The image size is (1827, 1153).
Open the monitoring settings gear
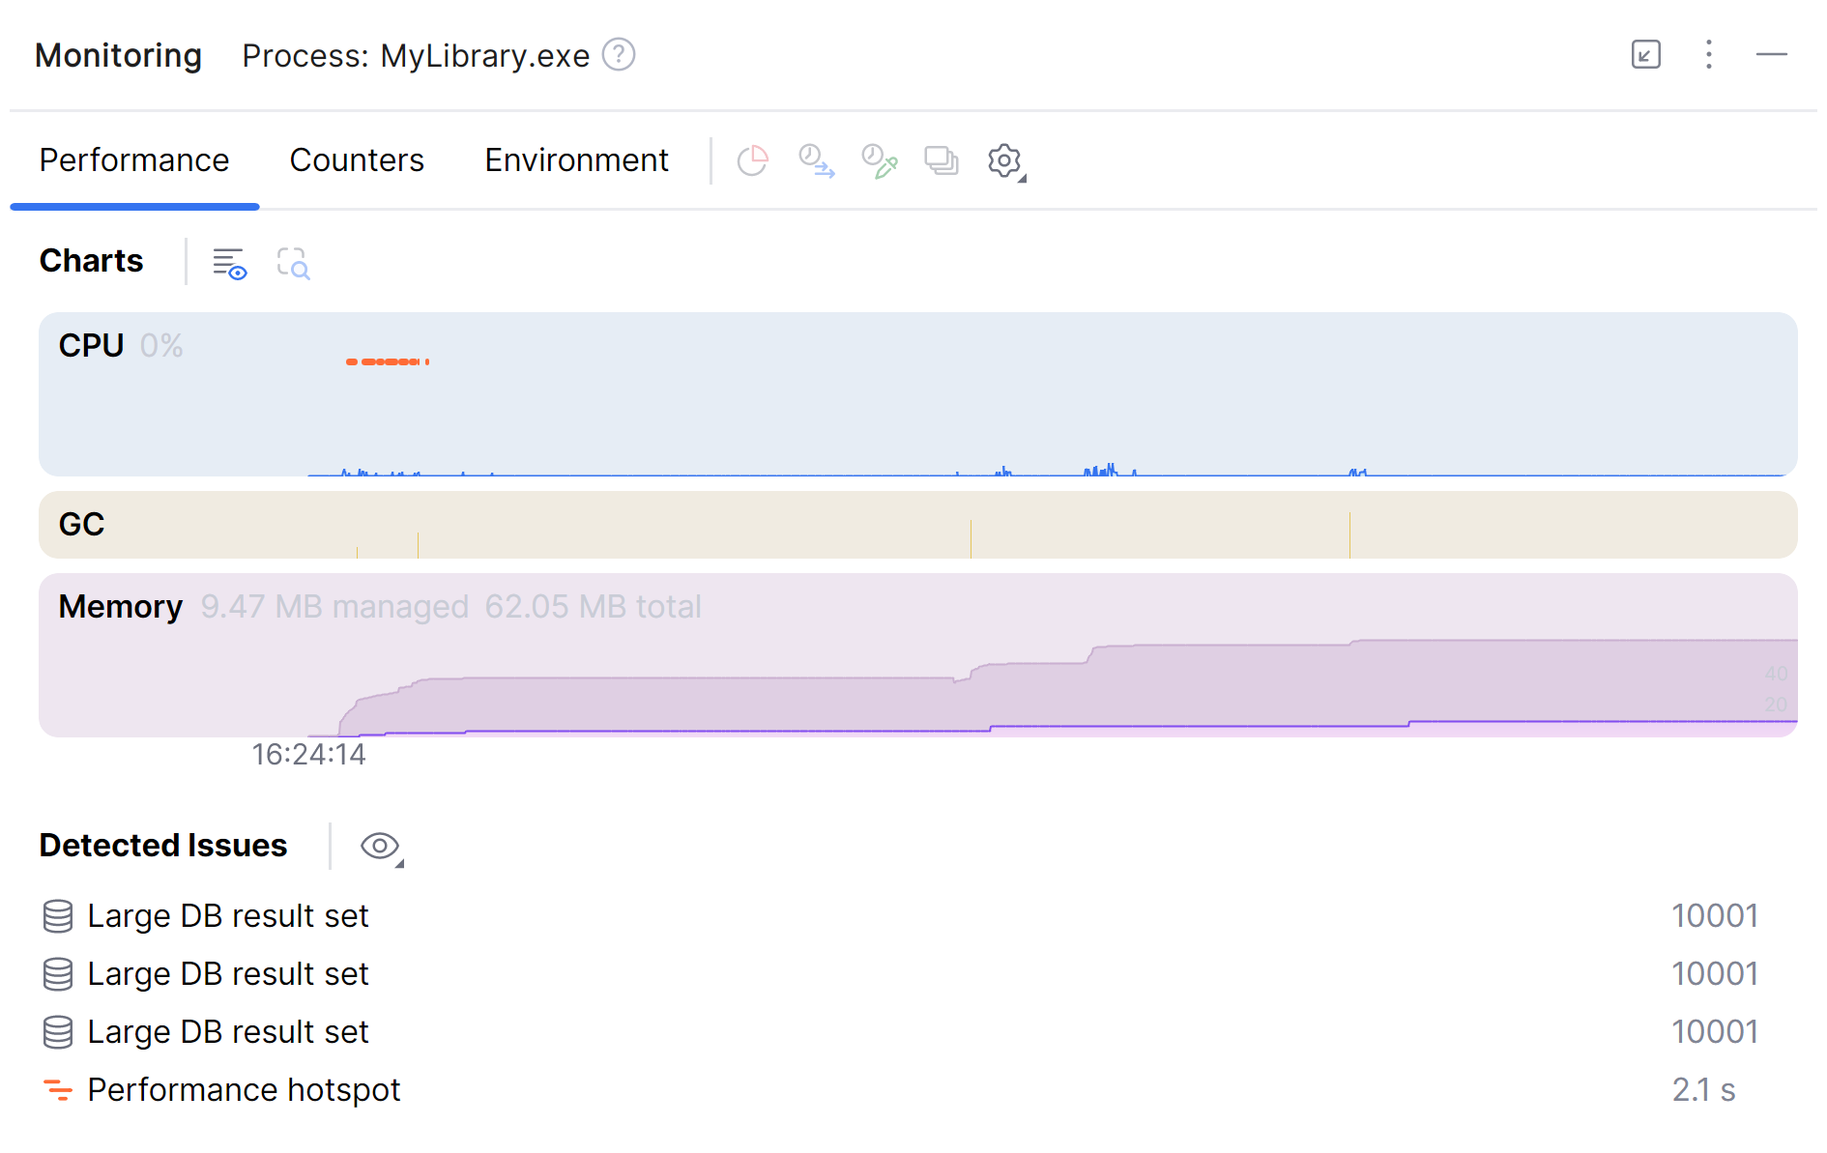[1003, 161]
